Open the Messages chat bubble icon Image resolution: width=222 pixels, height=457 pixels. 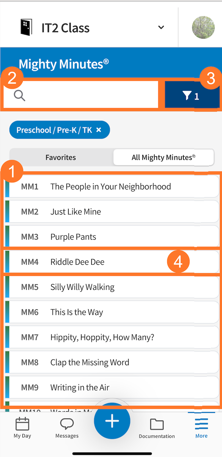pos(66,424)
